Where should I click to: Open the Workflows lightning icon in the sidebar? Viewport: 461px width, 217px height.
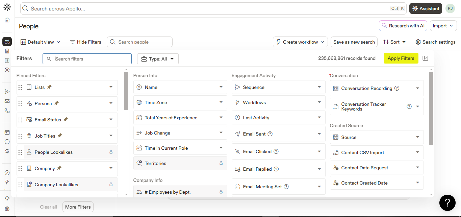tap(7, 182)
